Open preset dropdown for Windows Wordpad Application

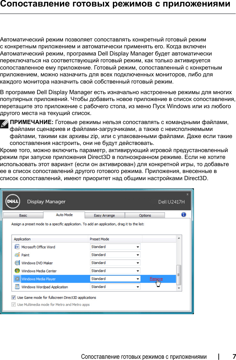115,287
